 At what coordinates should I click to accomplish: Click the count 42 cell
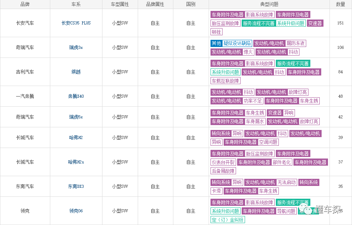340,117
